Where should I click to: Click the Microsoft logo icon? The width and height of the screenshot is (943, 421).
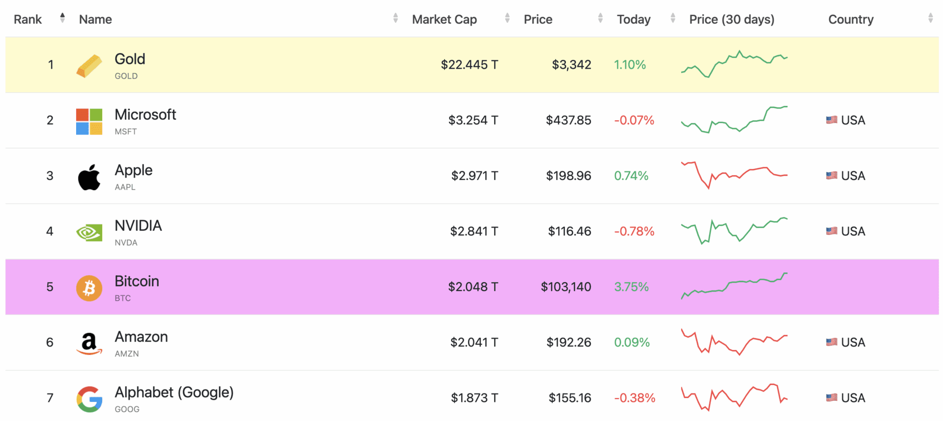click(x=89, y=122)
